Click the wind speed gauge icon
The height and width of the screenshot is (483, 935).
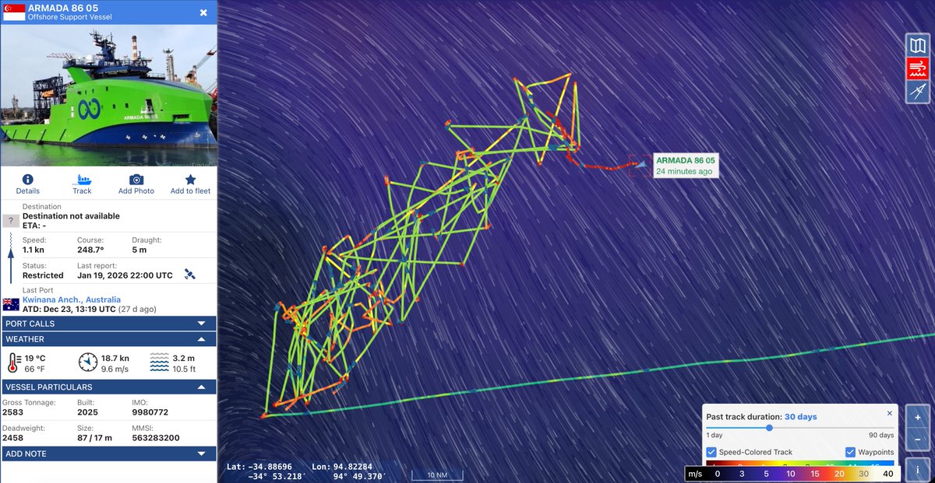(88, 362)
